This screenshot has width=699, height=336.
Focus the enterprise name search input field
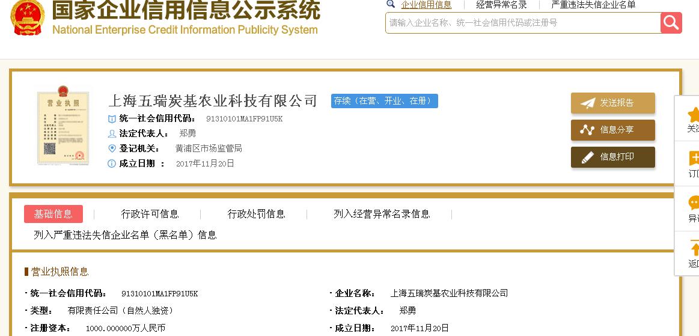[523, 23]
